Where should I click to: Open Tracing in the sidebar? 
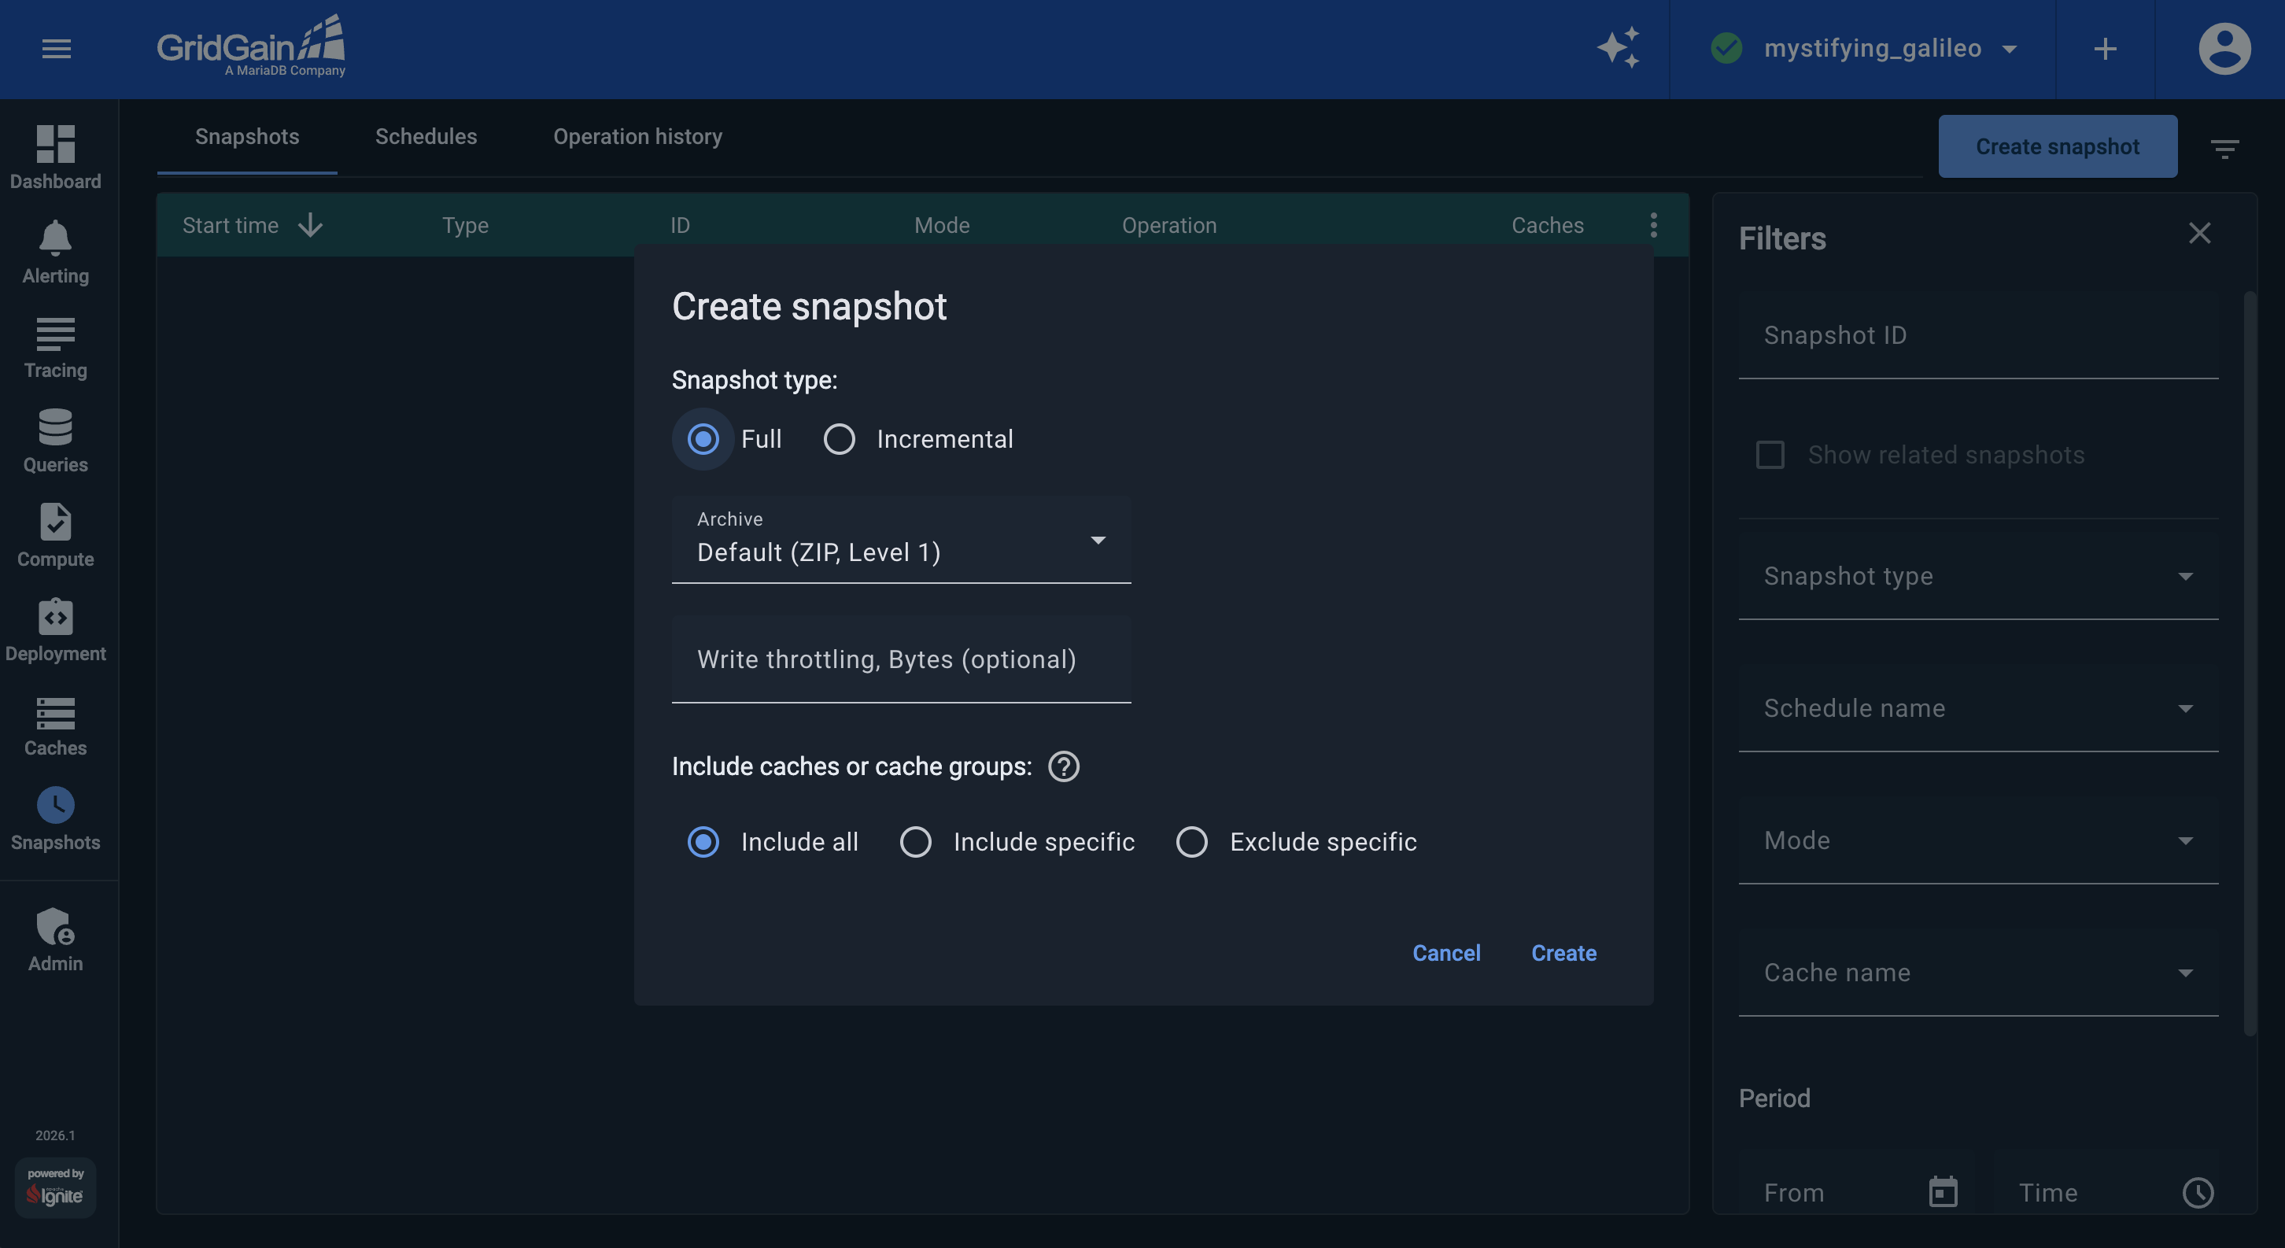(55, 347)
